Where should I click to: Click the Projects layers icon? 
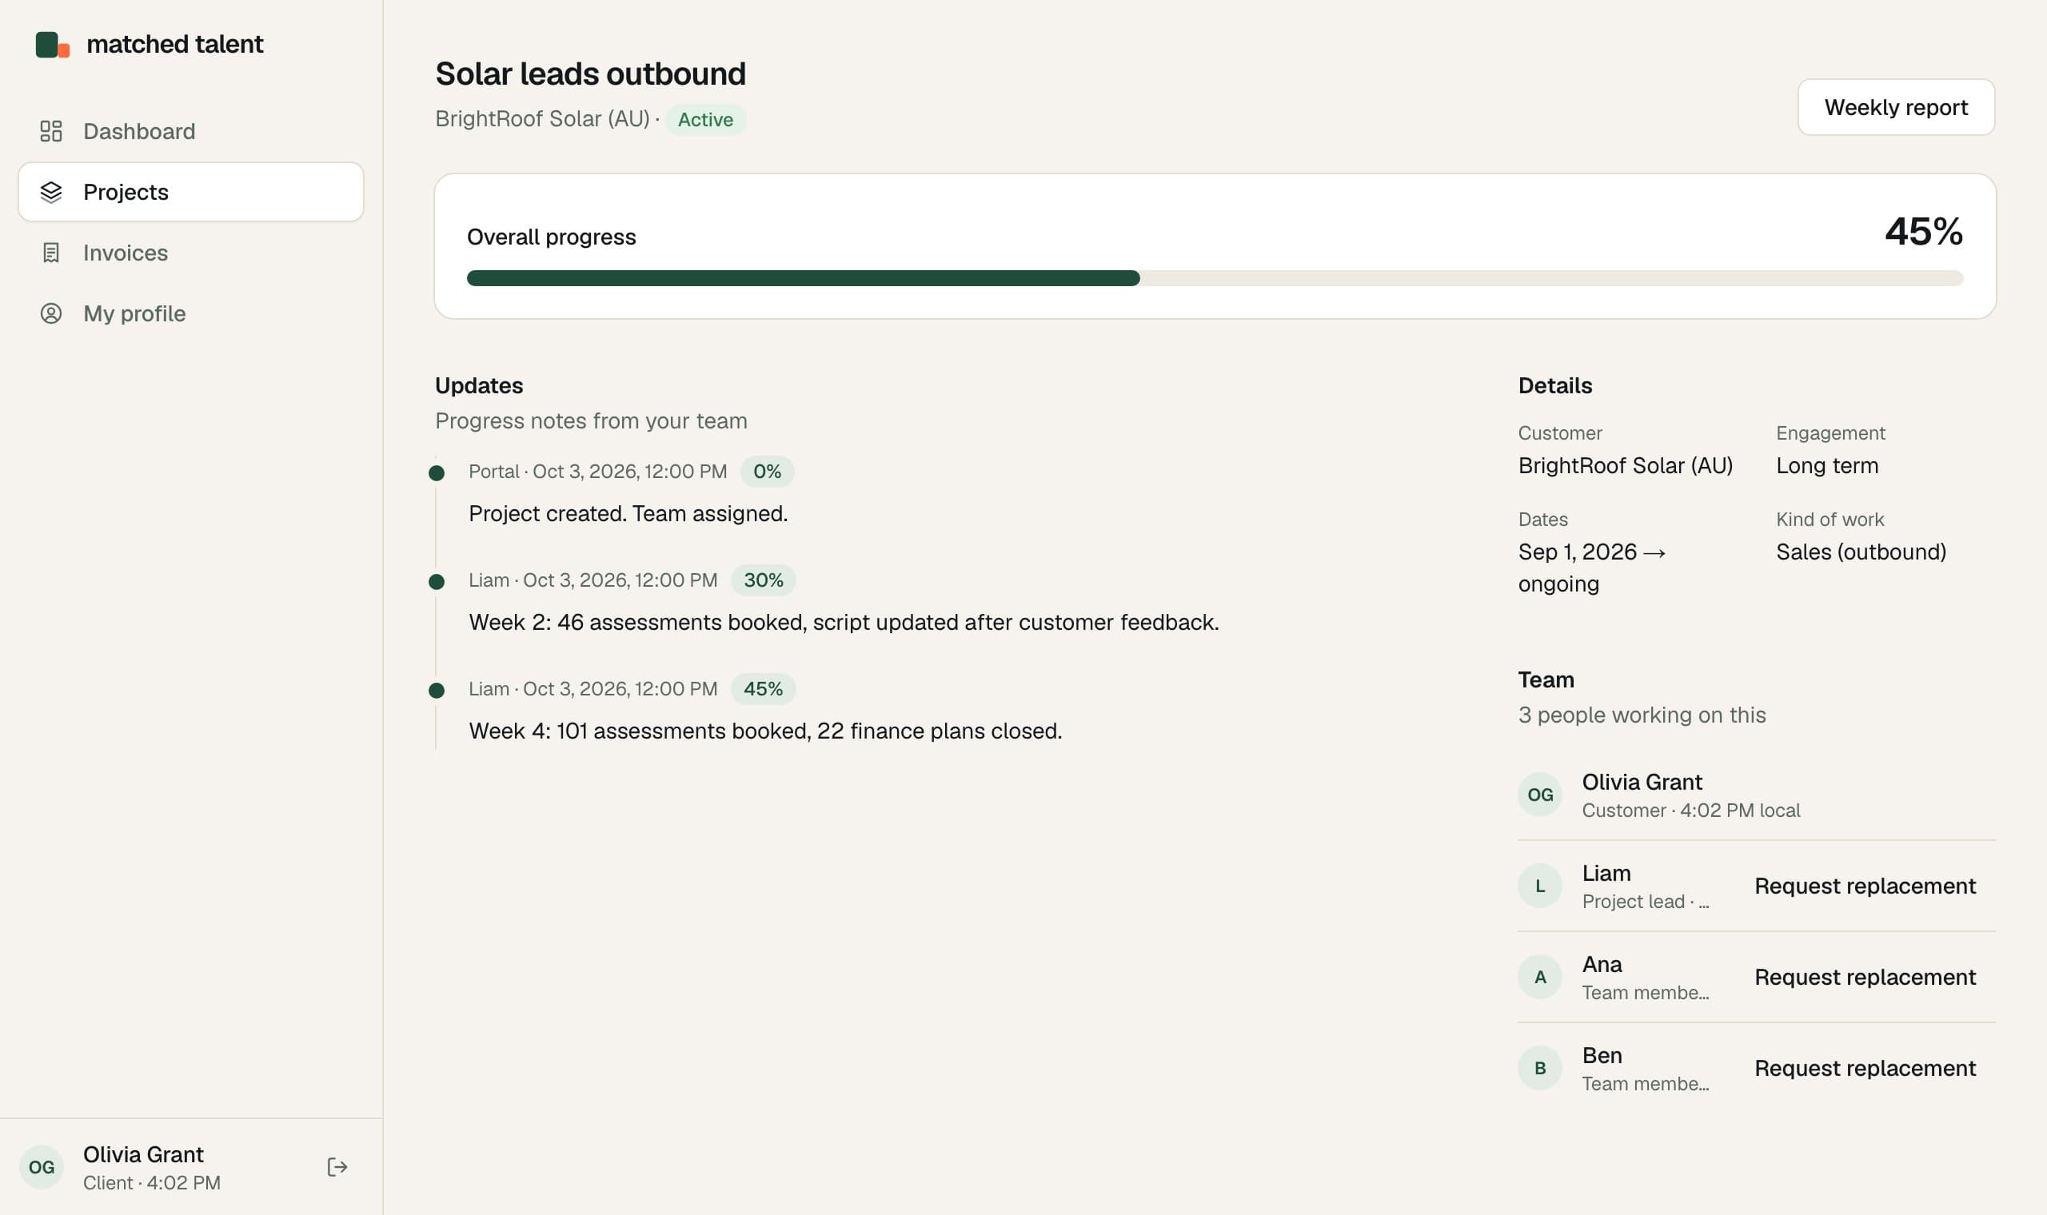[x=50, y=192]
